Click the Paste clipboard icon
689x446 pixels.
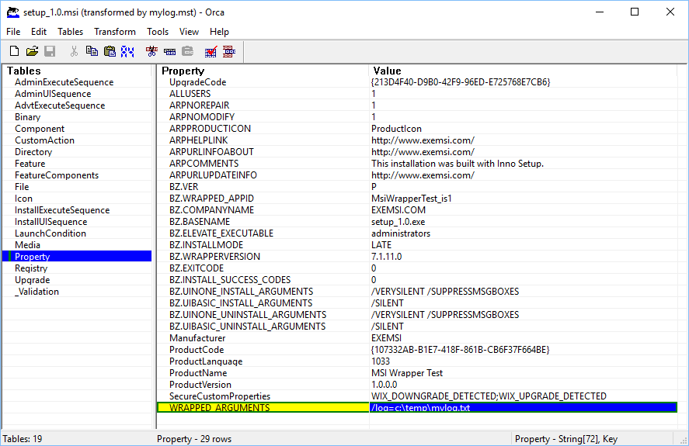(110, 51)
